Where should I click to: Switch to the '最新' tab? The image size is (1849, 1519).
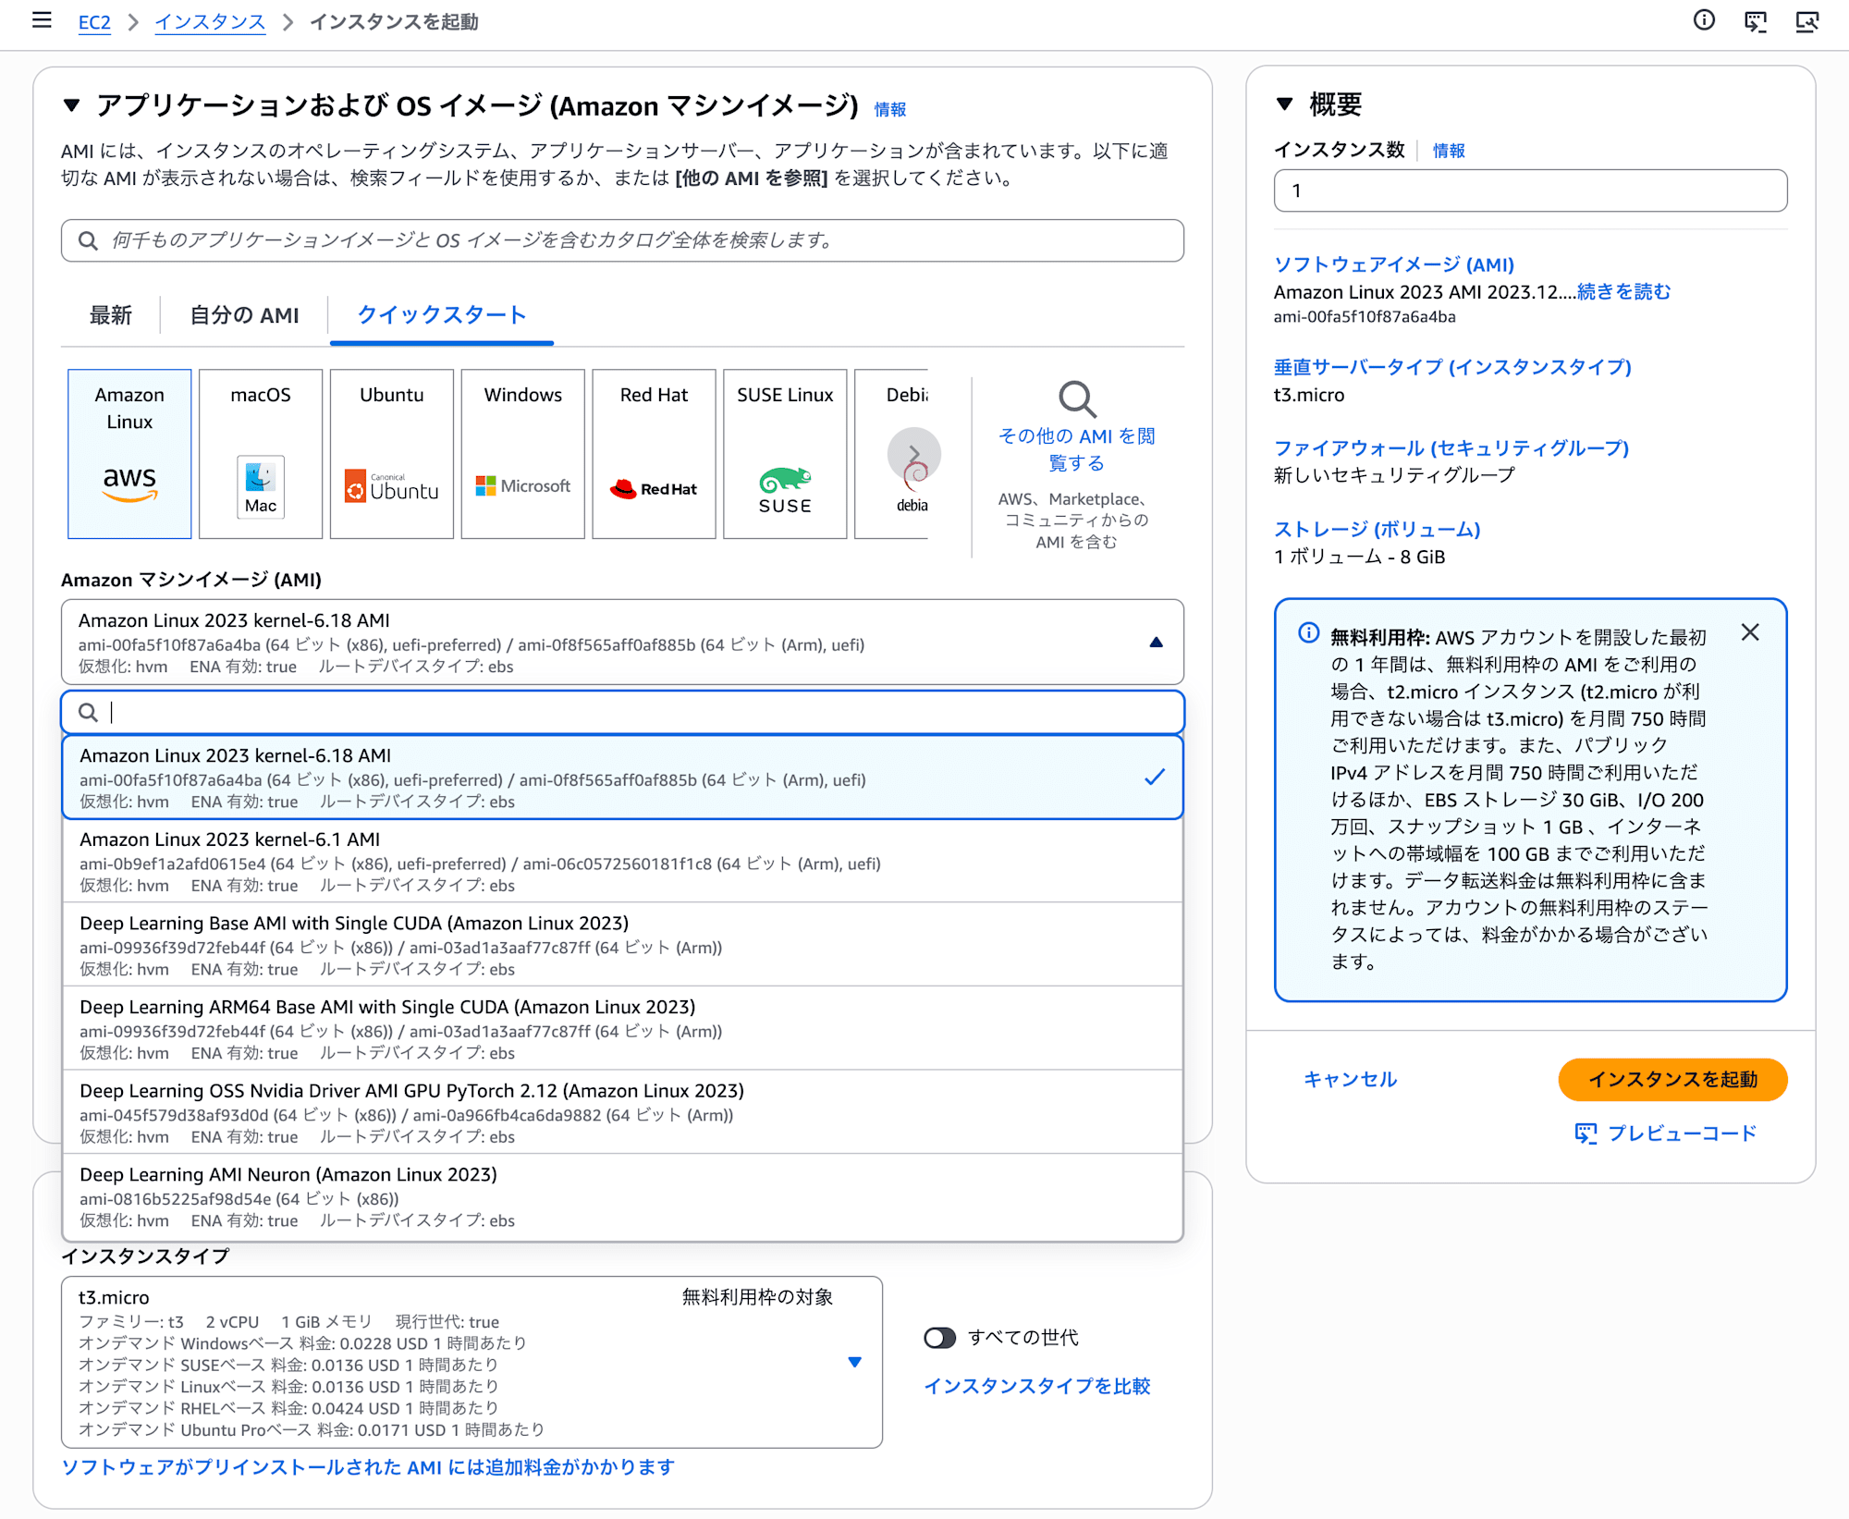coord(111,315)
